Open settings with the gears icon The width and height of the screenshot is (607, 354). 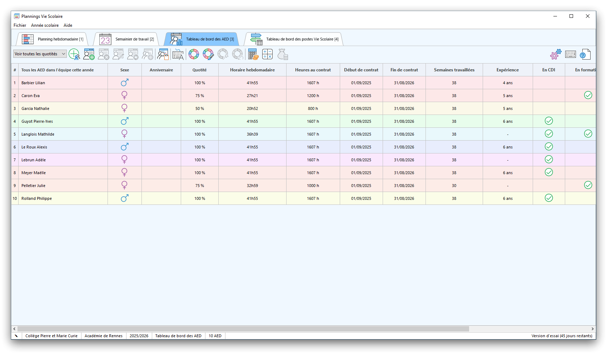pos(556,54)
